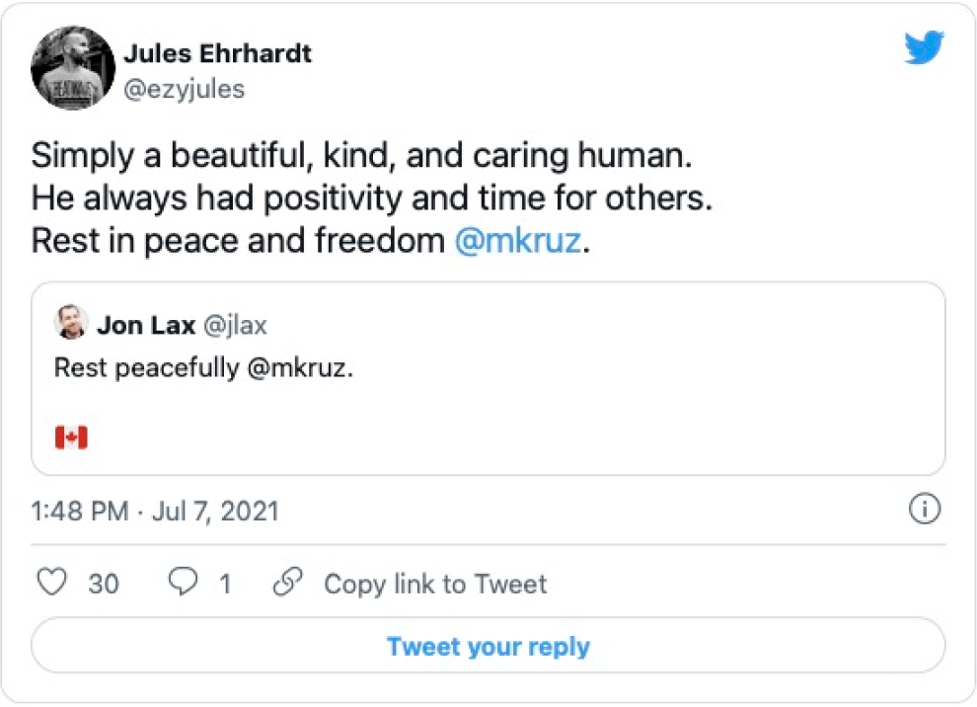The image size is (977, 707).
Task: Open the blue @mkruz mention
Action: click(x=517, y=241)
